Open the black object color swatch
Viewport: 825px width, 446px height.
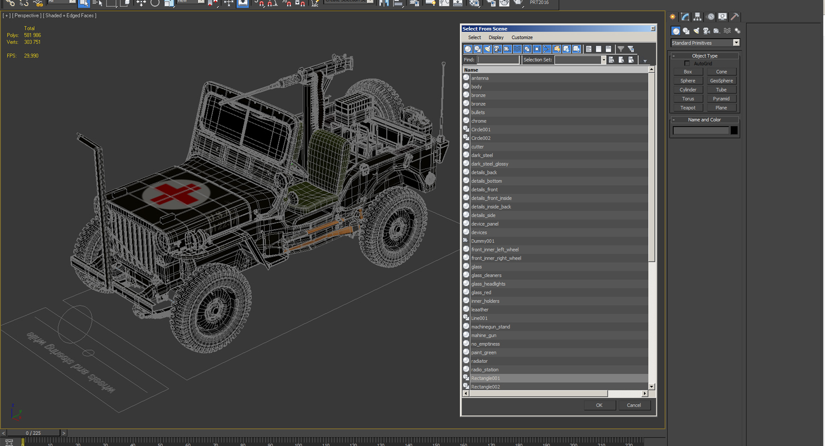(734, 130)
